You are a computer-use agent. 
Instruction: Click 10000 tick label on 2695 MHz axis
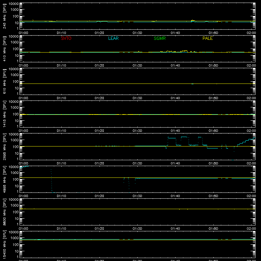[x=14, y=134]
